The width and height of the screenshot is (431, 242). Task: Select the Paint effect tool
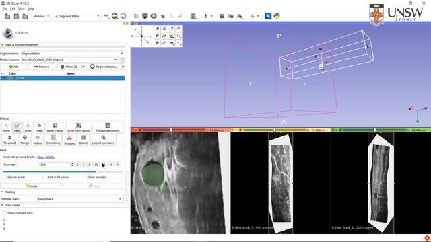pos(17,128)
